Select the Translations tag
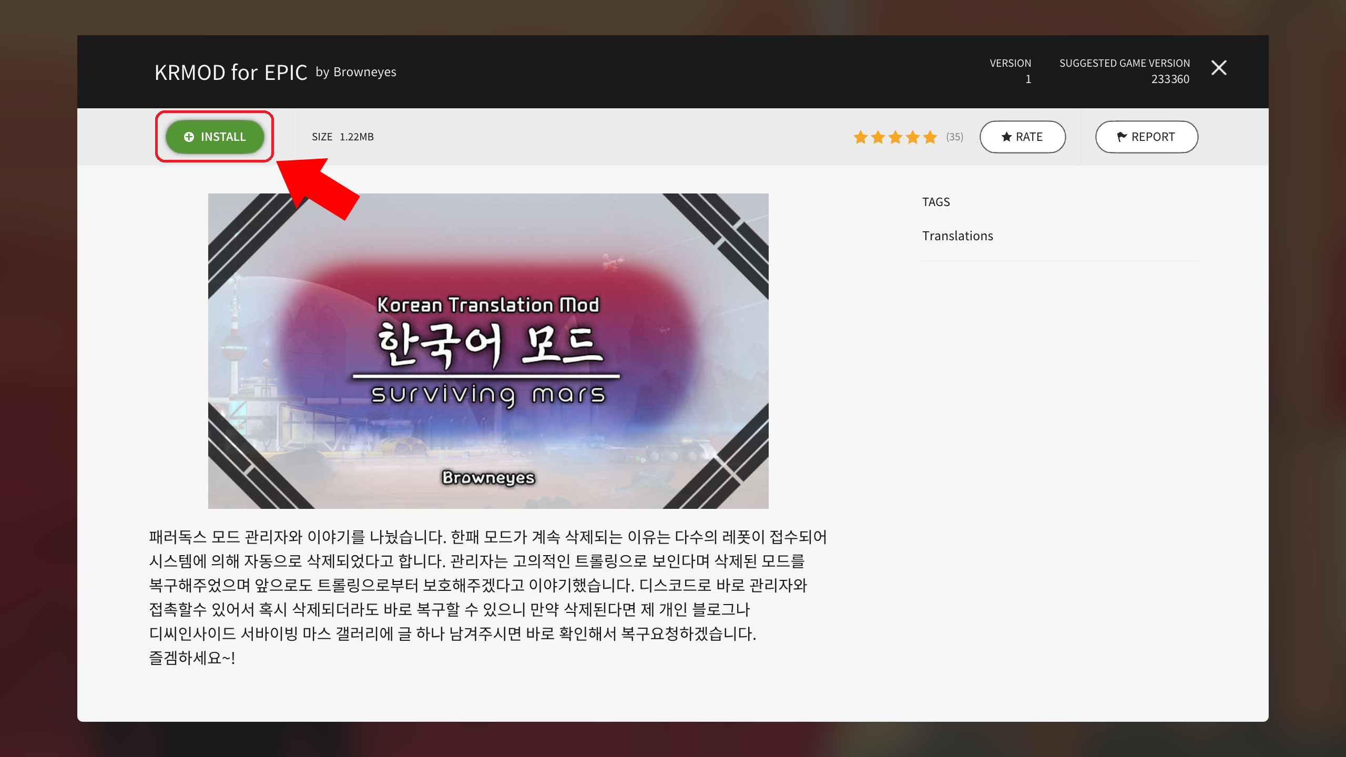The width and height of the screenshot is (1346, 757). coord(957,236)
